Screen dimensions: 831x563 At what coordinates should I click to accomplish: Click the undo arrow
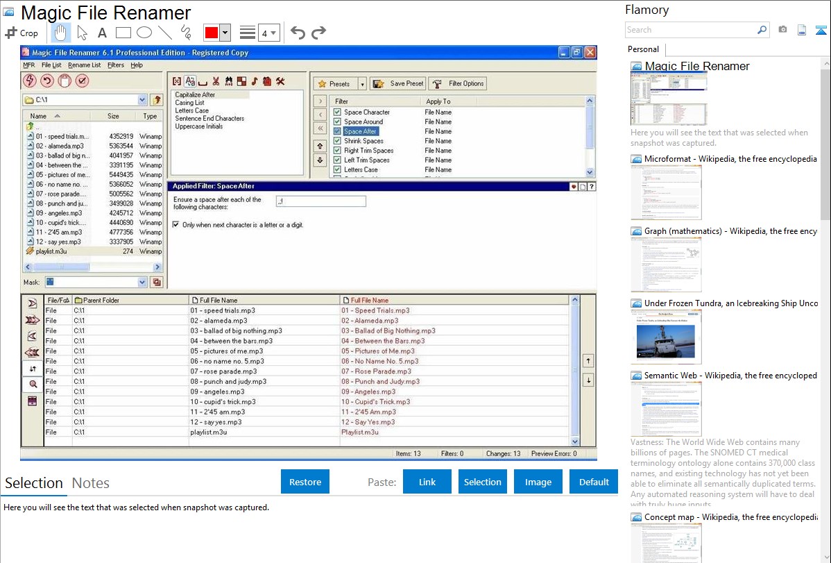[298, 33]
